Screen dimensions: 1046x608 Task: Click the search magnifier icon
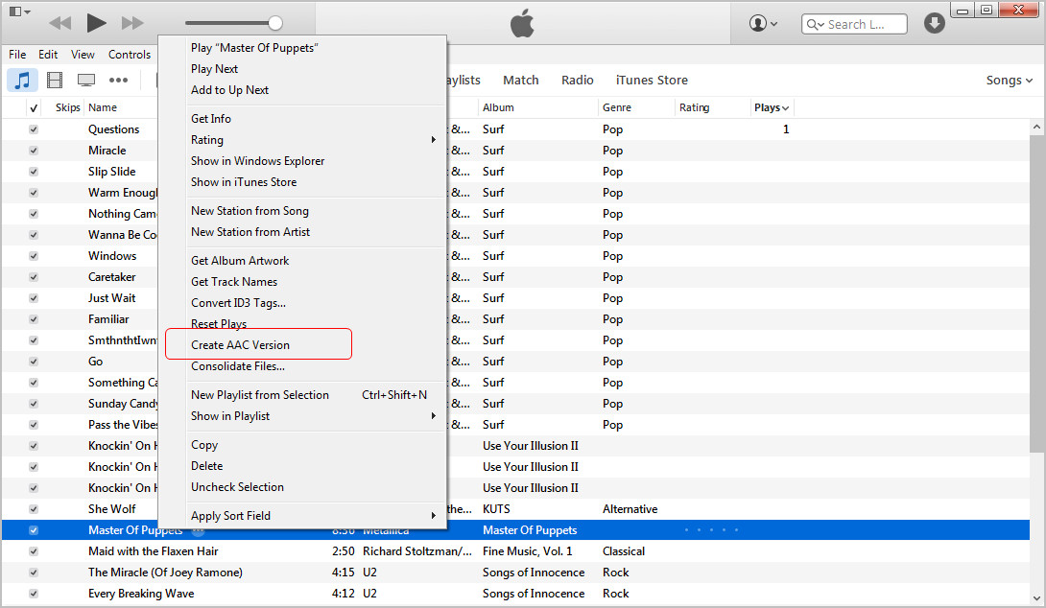click(812, 25)
